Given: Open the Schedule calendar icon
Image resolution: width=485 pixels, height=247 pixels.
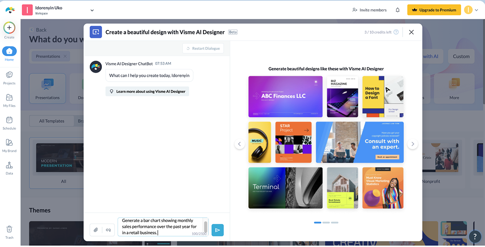Looking at the screenshot, I should [9, 122].
